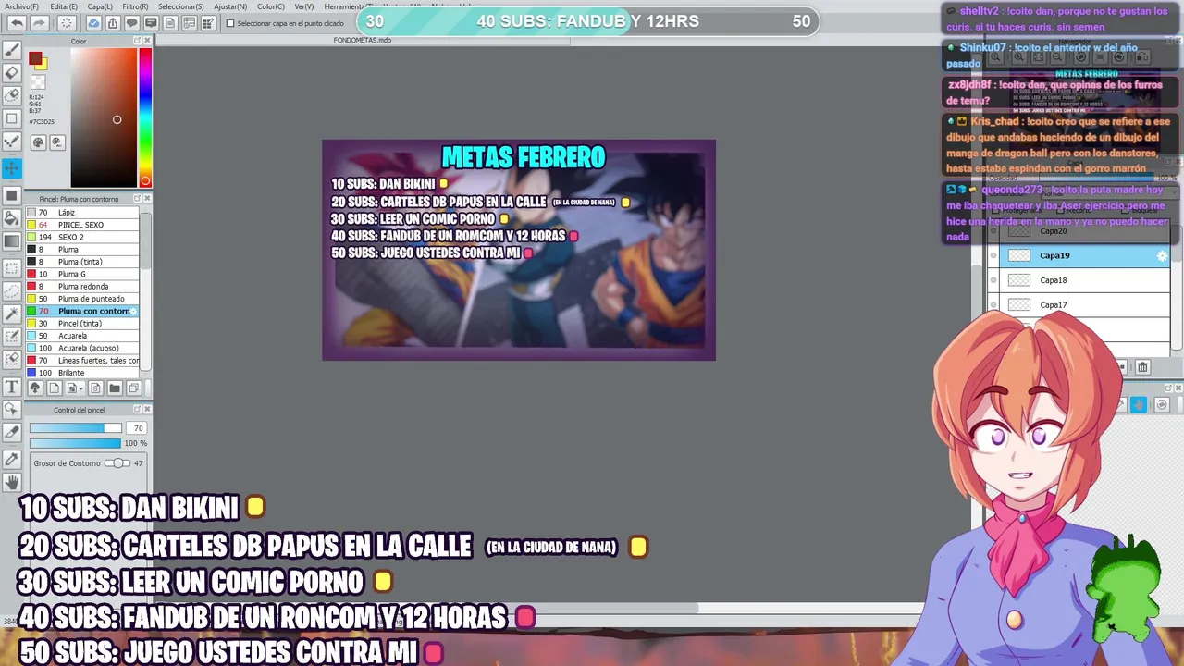Screen dimensions: 1184x666
Task: Toggle visibility of layer Capa17
Action: coord(993,304)
